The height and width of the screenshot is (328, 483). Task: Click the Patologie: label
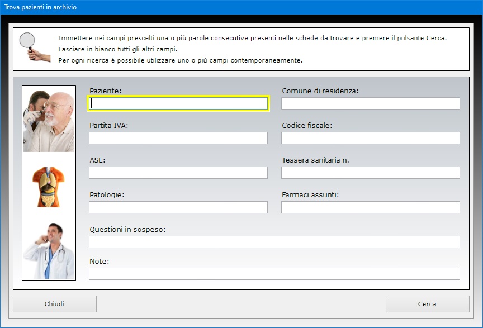[107, 194]
